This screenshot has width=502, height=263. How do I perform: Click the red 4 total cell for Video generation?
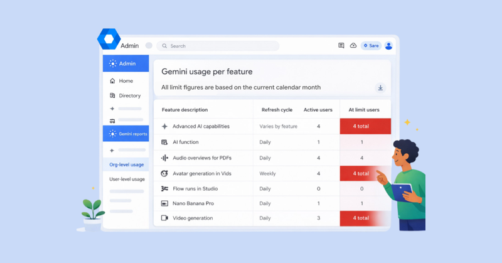[365, 218]
